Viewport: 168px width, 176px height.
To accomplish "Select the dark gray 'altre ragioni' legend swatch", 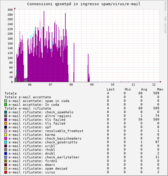I will 5,116.
